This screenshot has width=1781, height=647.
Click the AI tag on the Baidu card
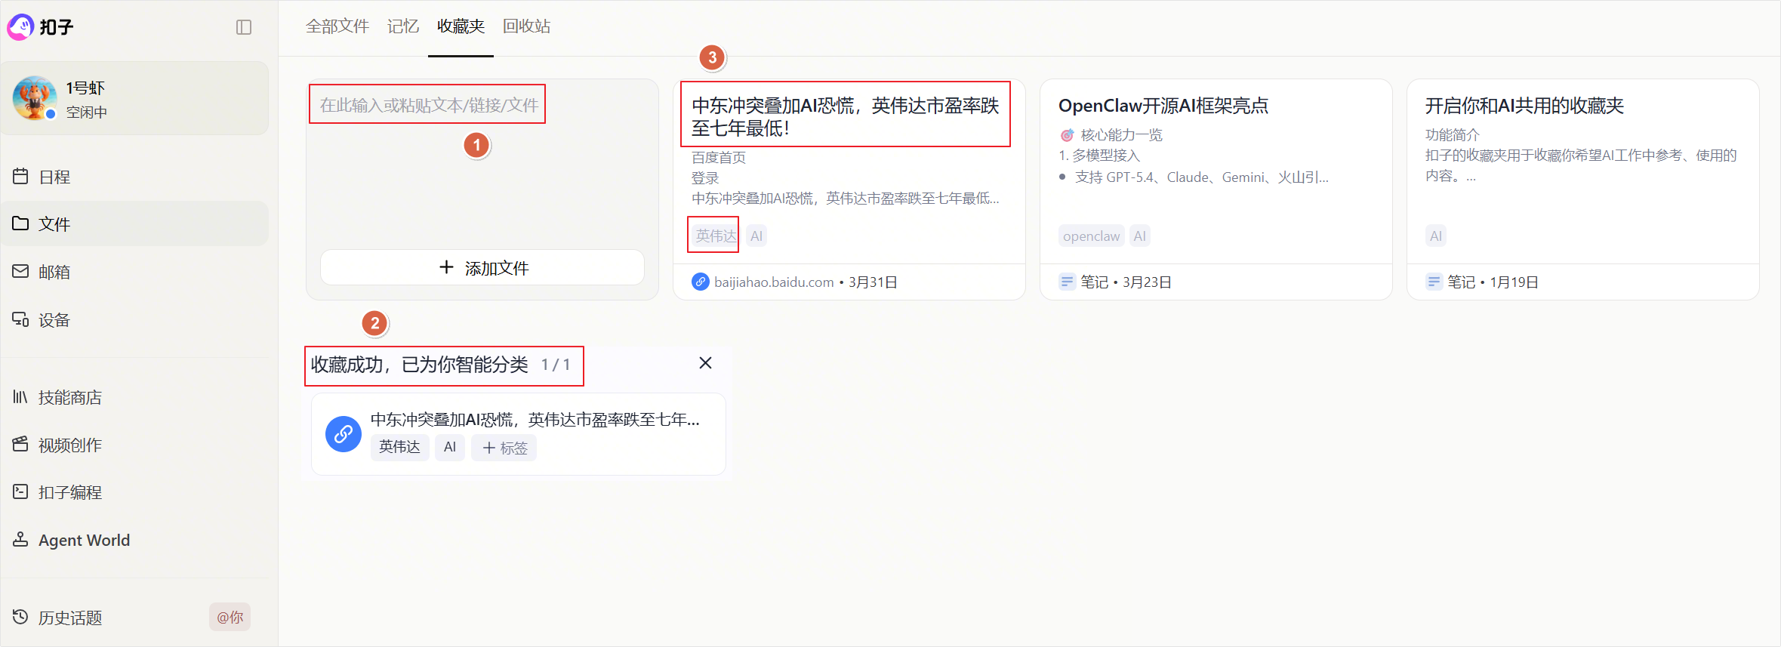tap(756, 236)
